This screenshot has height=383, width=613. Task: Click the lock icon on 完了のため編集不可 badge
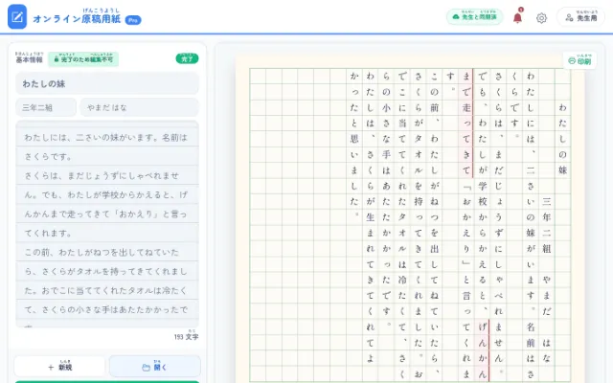tap(57, 59)
